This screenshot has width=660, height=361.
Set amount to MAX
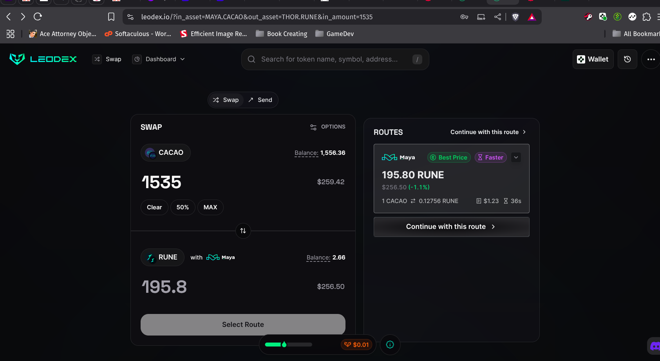tap(210, 207)
